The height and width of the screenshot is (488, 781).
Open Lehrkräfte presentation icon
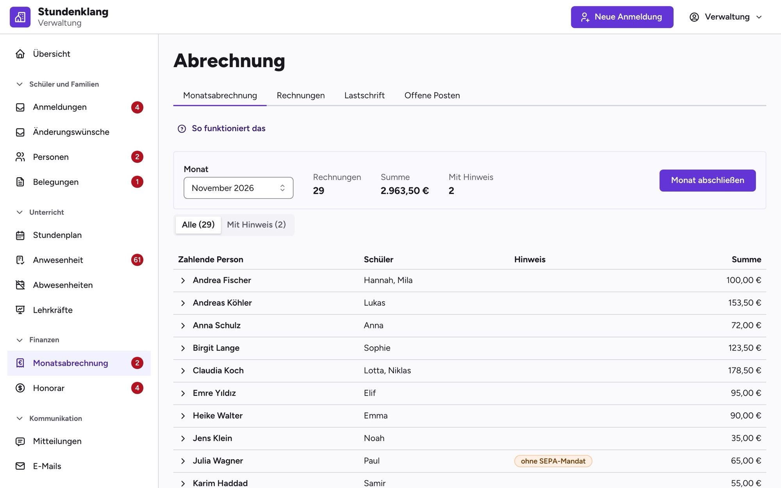(x=20, y=310)
